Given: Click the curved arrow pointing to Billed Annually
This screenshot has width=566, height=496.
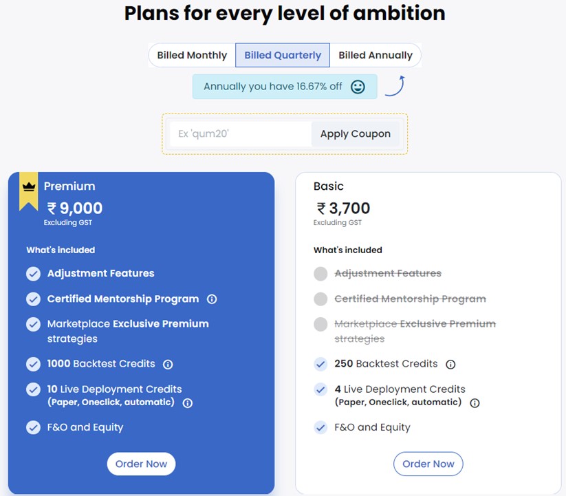Looking at the screenshot, I should 395,86.
